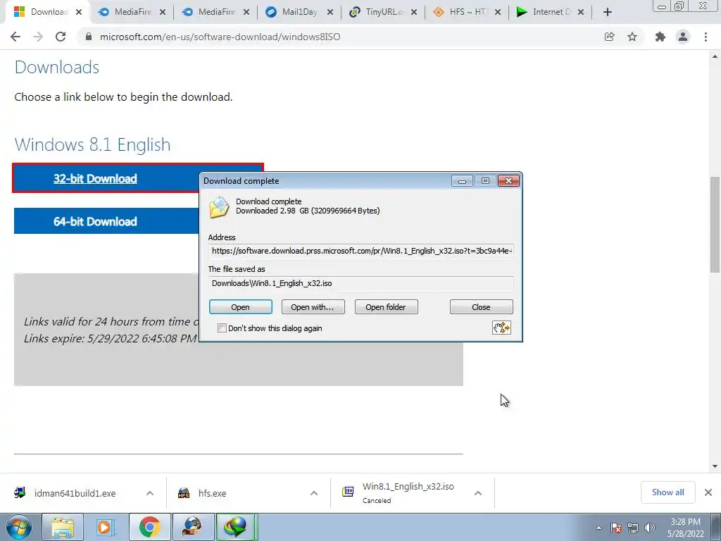Image resolution: width=721 pixels, height=541 pixels.
Task: Click Close in Download complete dialog
Action: tap(481, 307)
